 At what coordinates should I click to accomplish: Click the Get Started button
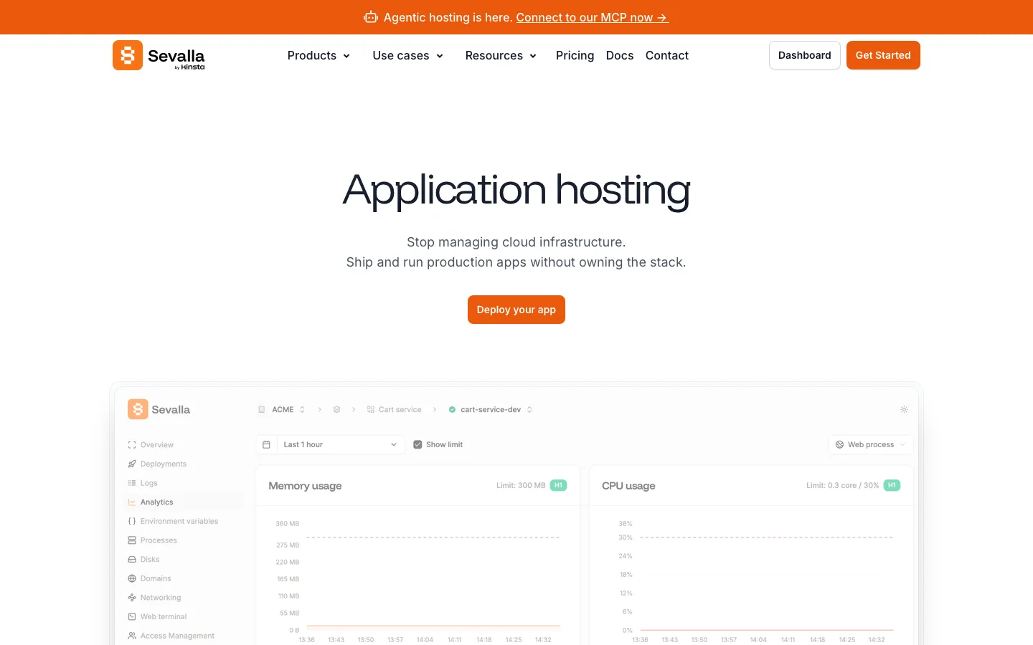tap(883, 55)
